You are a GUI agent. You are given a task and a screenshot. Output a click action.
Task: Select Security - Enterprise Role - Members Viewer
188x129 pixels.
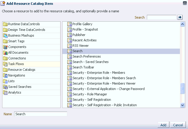(x=121, y=83)
